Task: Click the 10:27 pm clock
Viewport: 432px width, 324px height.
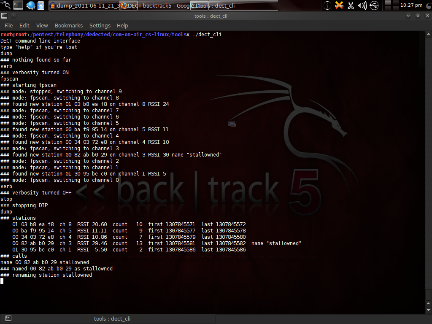Action: coord(411,5)
